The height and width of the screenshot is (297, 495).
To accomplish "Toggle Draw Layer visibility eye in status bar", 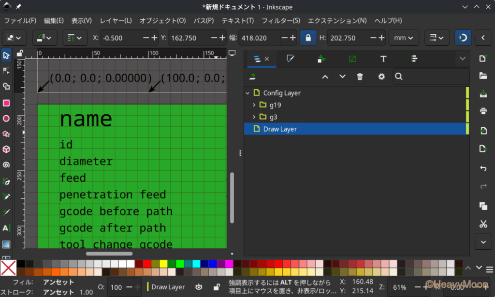I will point(198,287).
